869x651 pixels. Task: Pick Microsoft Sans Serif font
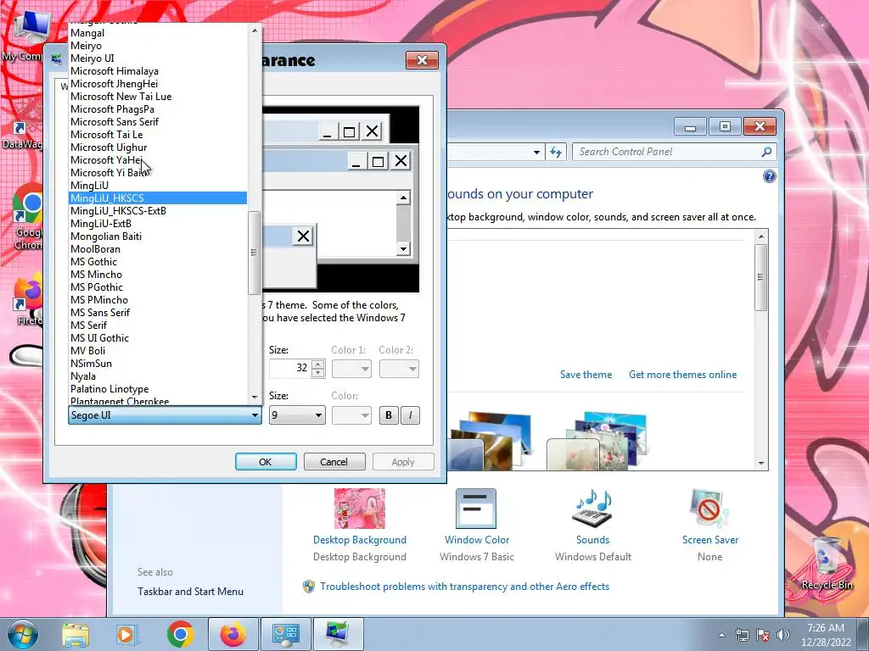(158, 122)
